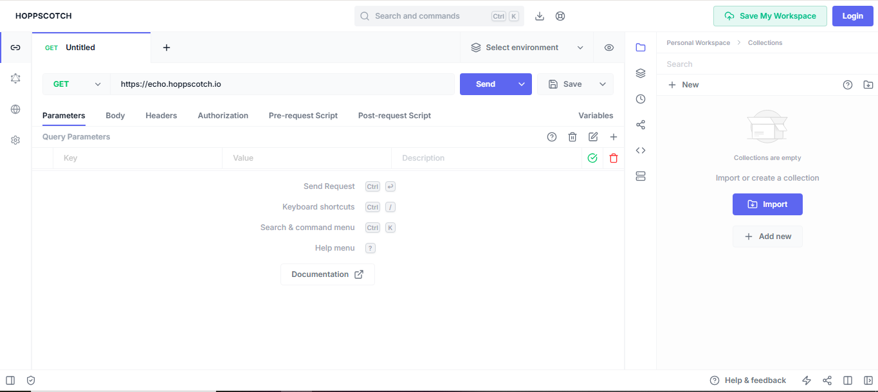Show the Generate code panel
Screen dimensions: 878x392
[x=640, y=150]
